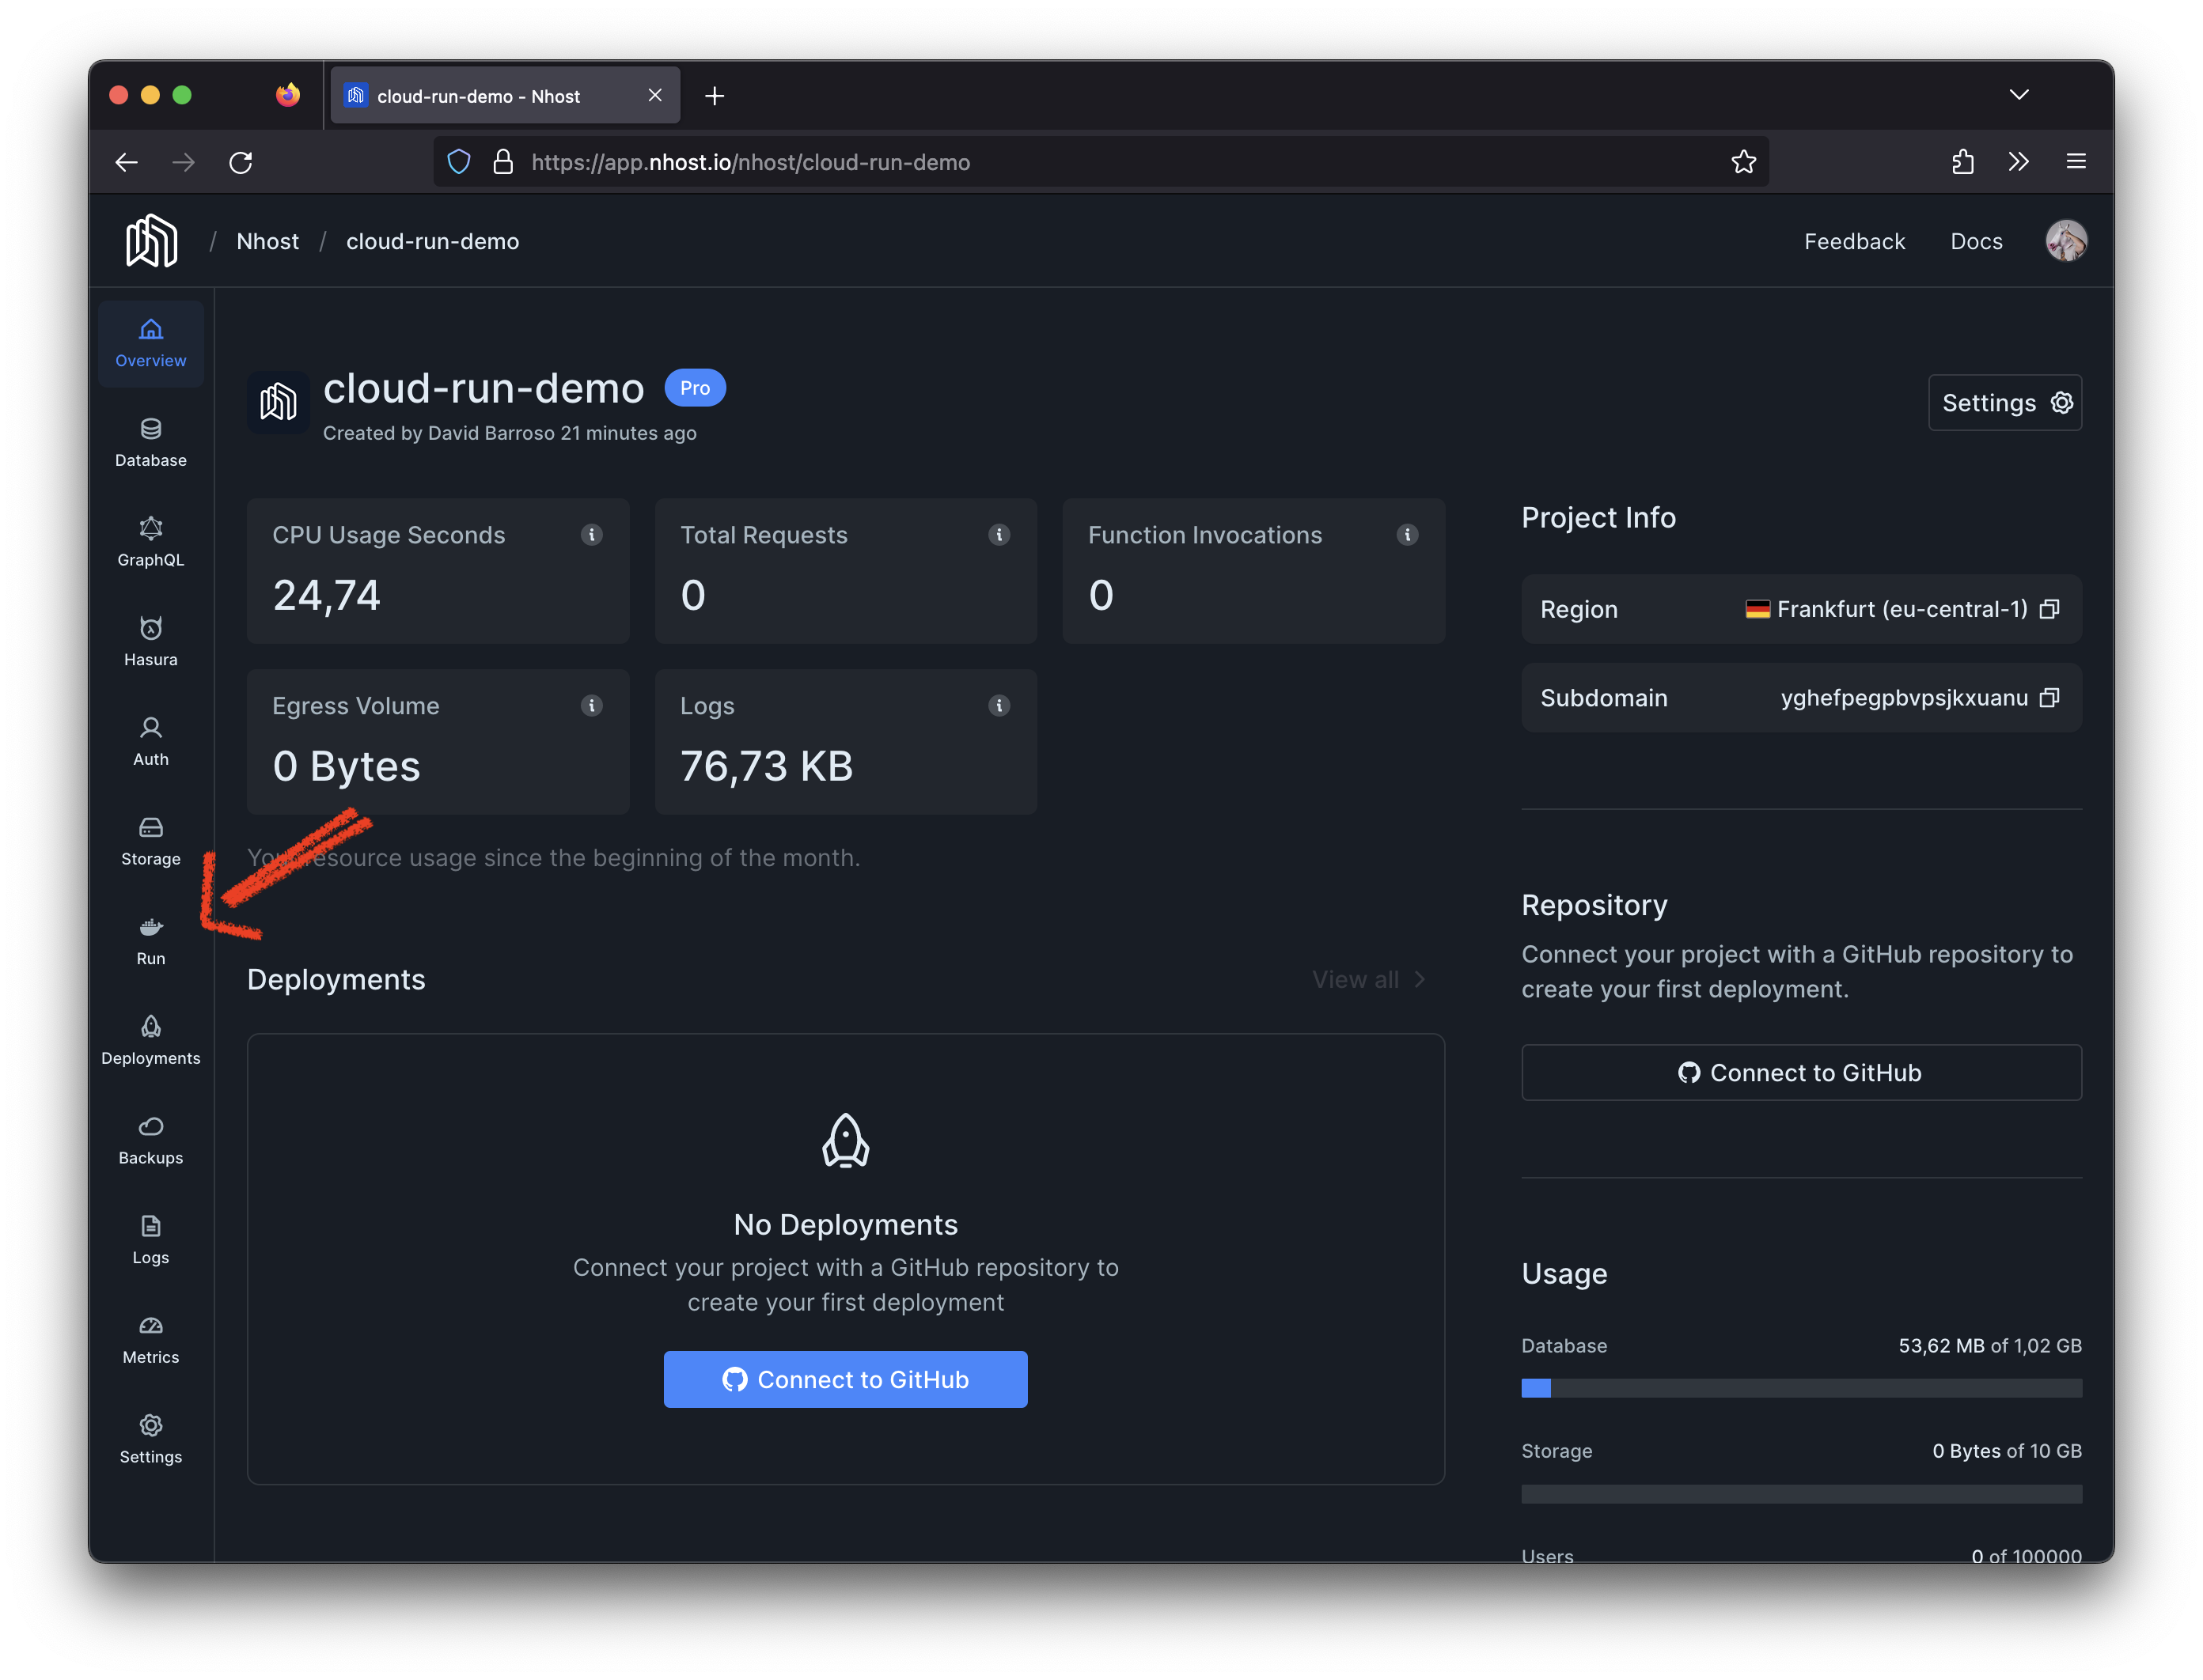
Task: Open the Database sidebar section
Action: point(150,442)
